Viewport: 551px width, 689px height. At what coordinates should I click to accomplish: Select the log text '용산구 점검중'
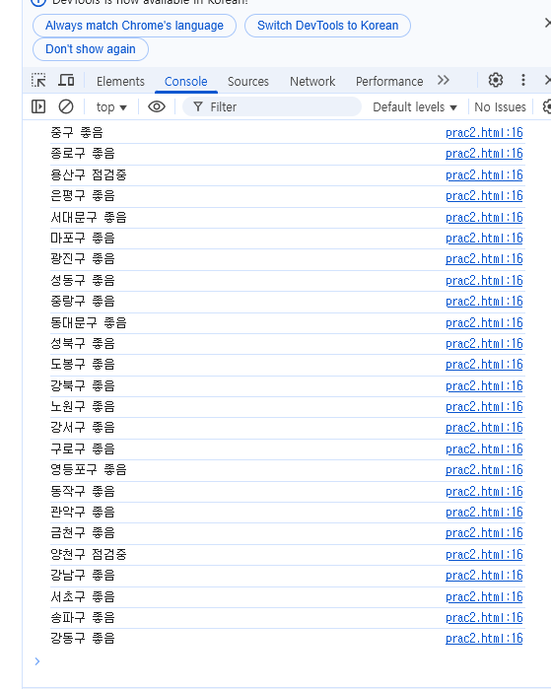[x=89, y=174]
